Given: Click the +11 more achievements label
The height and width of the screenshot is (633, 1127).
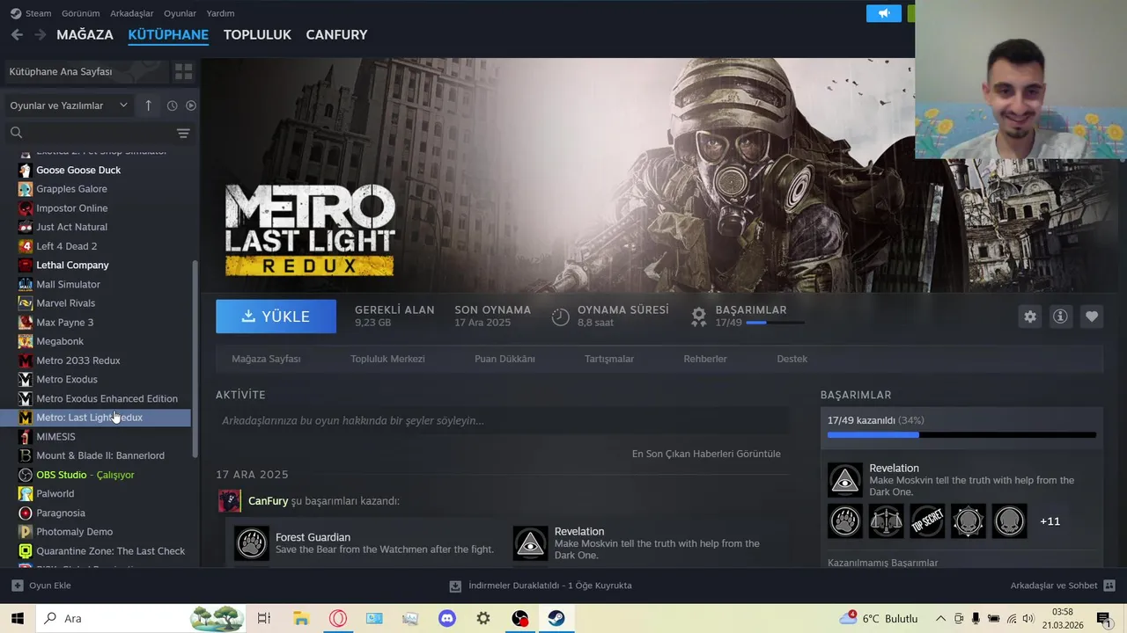Looking at the screenshot, I should pos(1050,521).
